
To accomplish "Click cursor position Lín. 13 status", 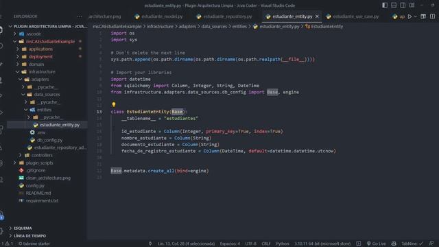I will pos(186,244).
